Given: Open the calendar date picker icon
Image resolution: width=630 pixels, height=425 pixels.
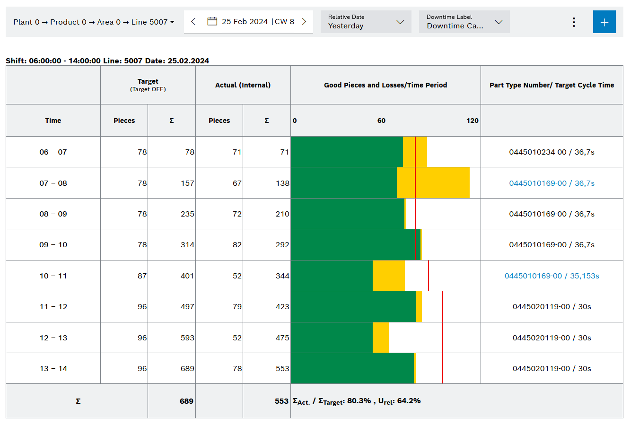Looking at the screenshot, I should click(212, 22).
